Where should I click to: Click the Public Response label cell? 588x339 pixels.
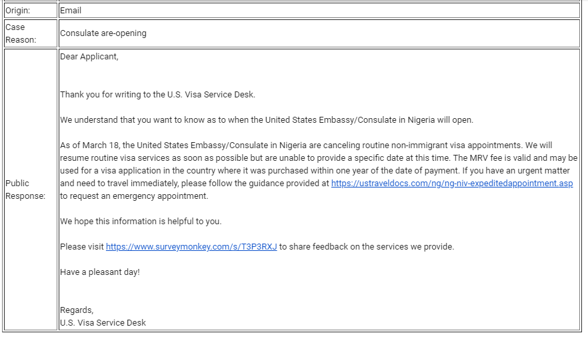[x=31, y=190]
